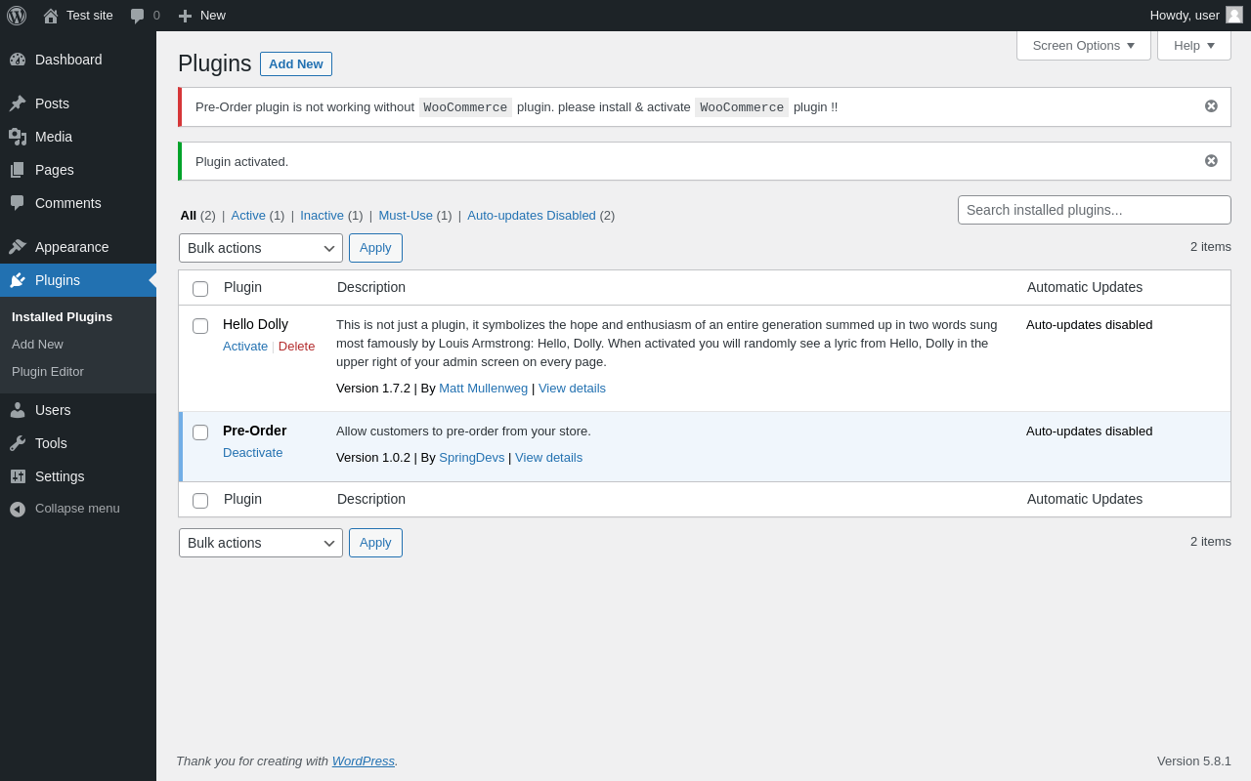Deactivate the Pre-Order plugin
The image size is (1251, 781).
tap(252, 453)
